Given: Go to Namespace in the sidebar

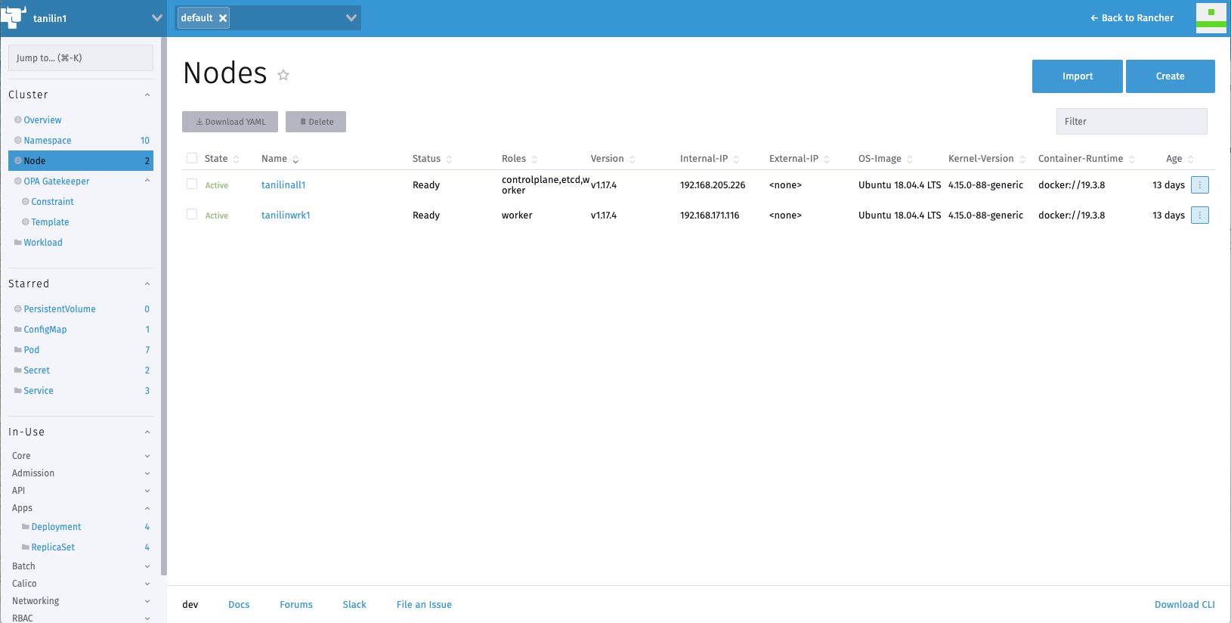Looking at the screenshot, I should [48, 141].
